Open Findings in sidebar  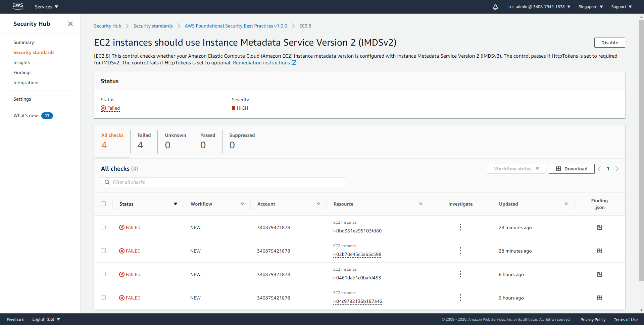coord(22,72)
